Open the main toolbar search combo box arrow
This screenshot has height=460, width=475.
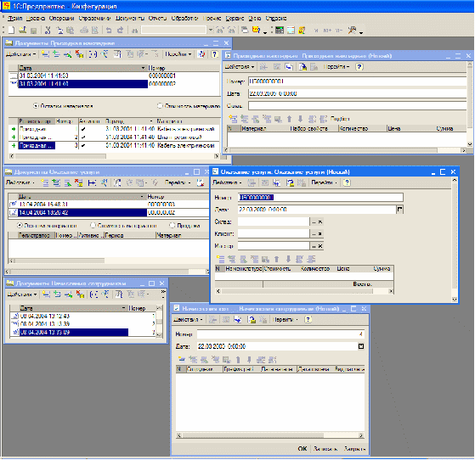[x=211, y=30]
